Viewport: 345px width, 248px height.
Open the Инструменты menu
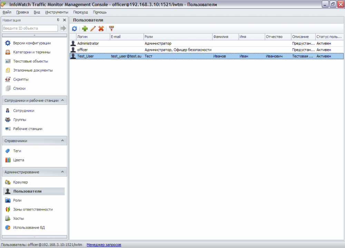57,12
